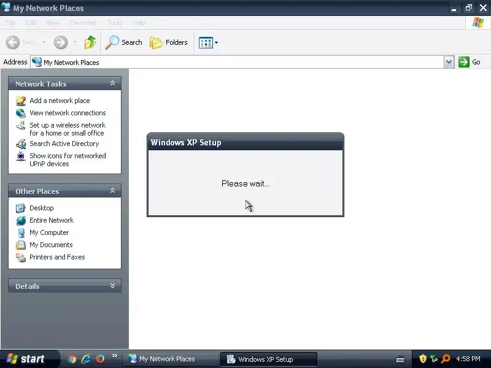Open the Edit menu
The width and height of the screenshot is (491, 368).
coord(31,23)
